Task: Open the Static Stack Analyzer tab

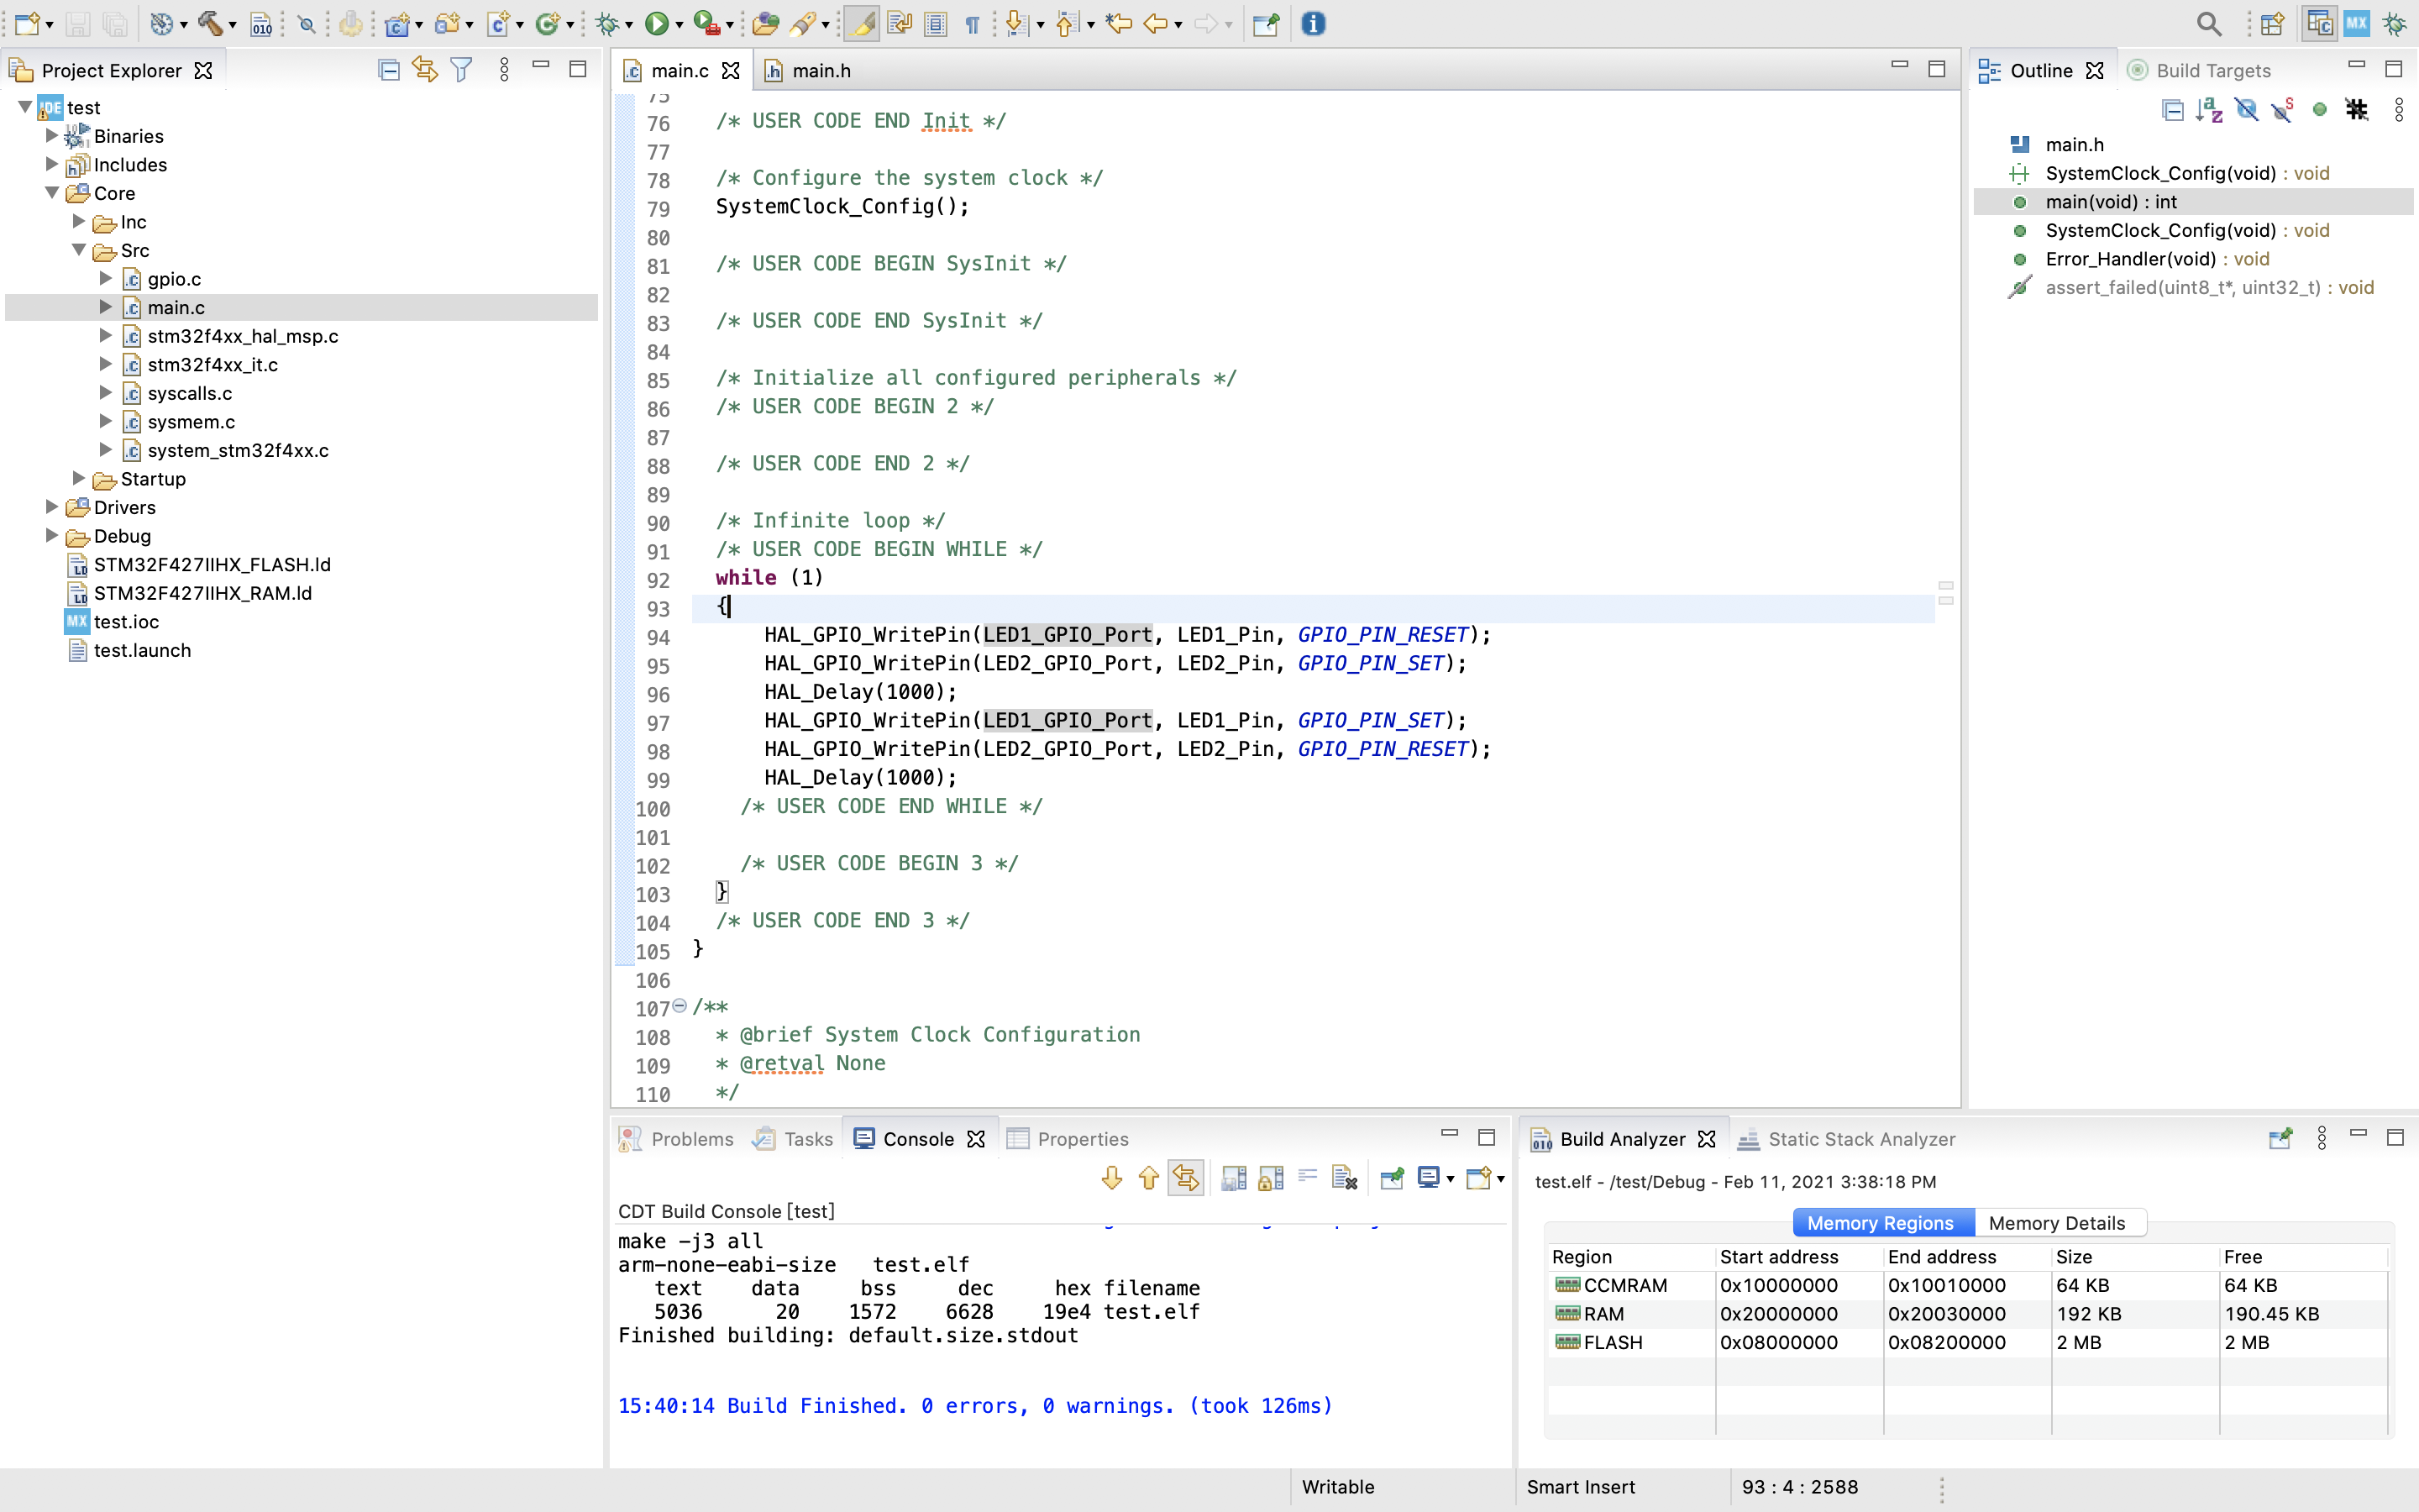Action: point(1846,1139)
